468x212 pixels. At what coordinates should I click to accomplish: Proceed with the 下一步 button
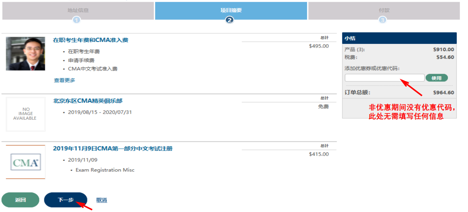(x=65, y=200)
